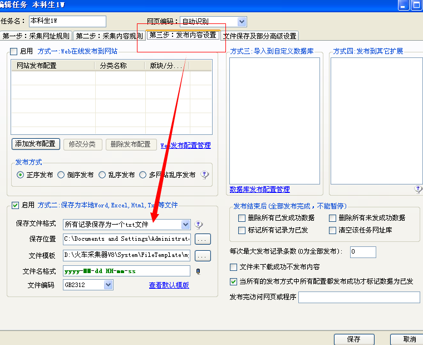Open the 文件编码 GB2312 dropdown

[108, 285]
